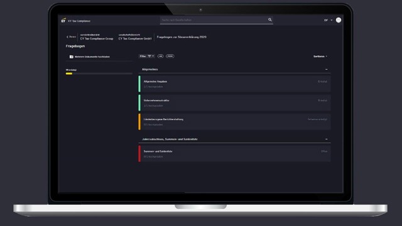This screenshot has height=226, width=402.
Task: Click the yellow progress bar under Fragebogen
Action: point(69,73)
